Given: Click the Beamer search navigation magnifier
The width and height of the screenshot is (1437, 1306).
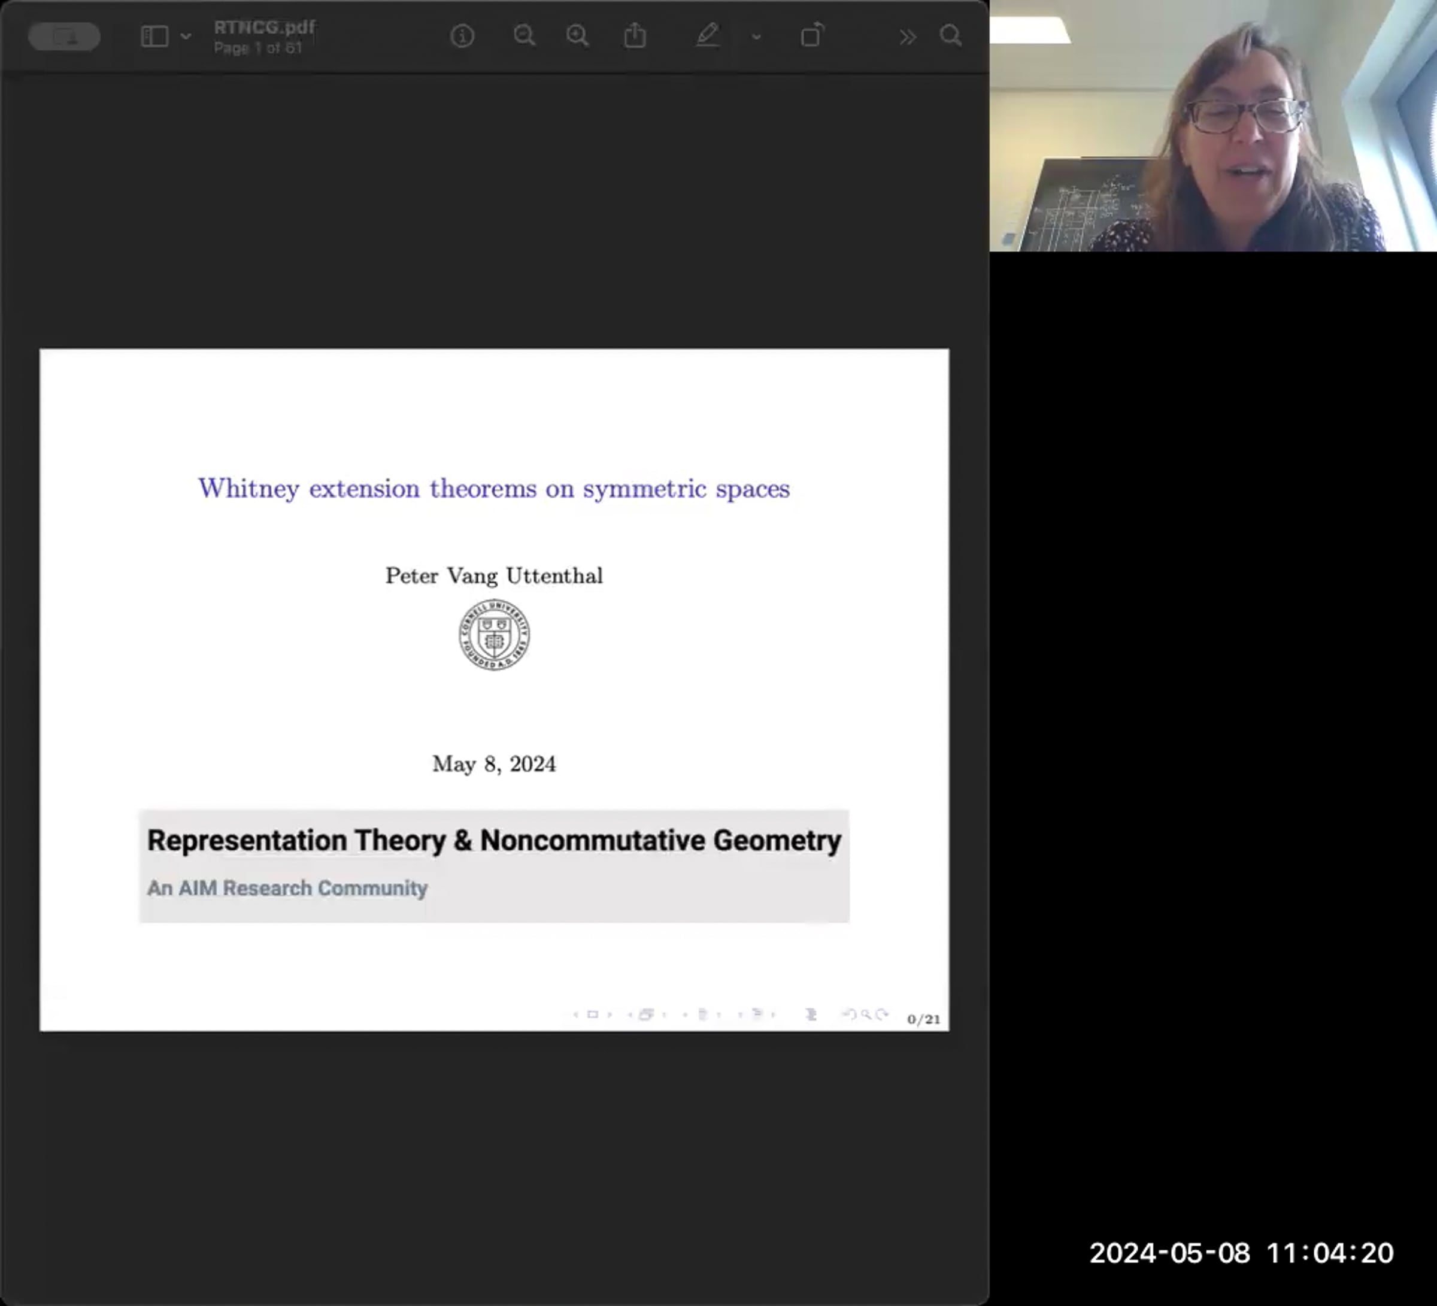Looking at the screenshot, I should [x=865, y=1014].
